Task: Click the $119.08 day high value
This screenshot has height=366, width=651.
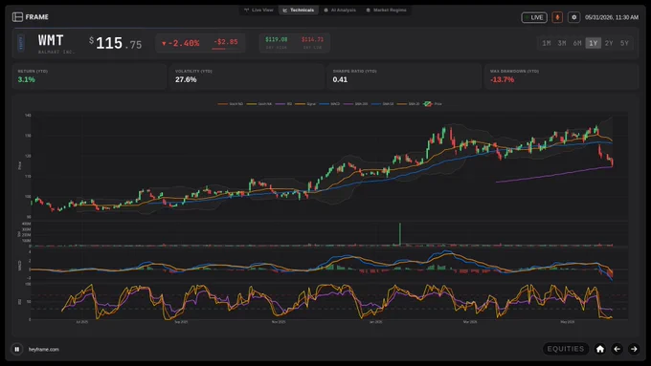Action: click(x=276, y=39)
